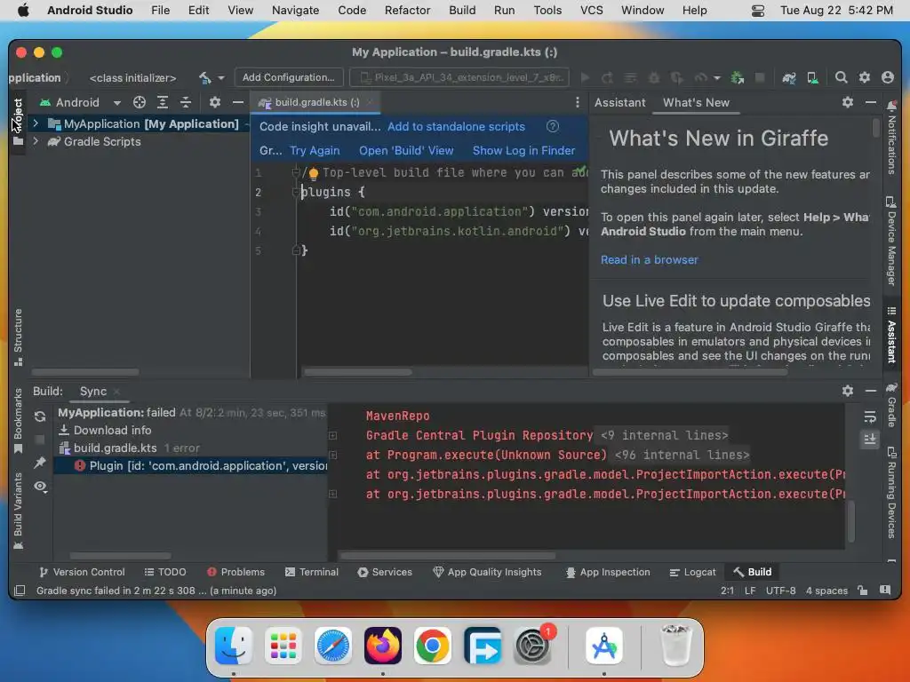Screen dimensions: 910x682
Task: Switch to the Assistant tab
Action: click(619, 103)
